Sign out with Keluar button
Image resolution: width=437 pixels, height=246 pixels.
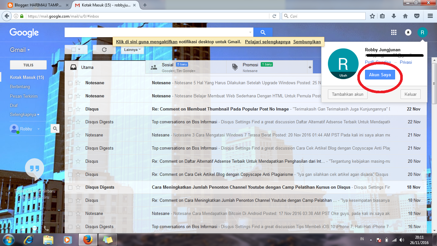[x=410, y=94]
